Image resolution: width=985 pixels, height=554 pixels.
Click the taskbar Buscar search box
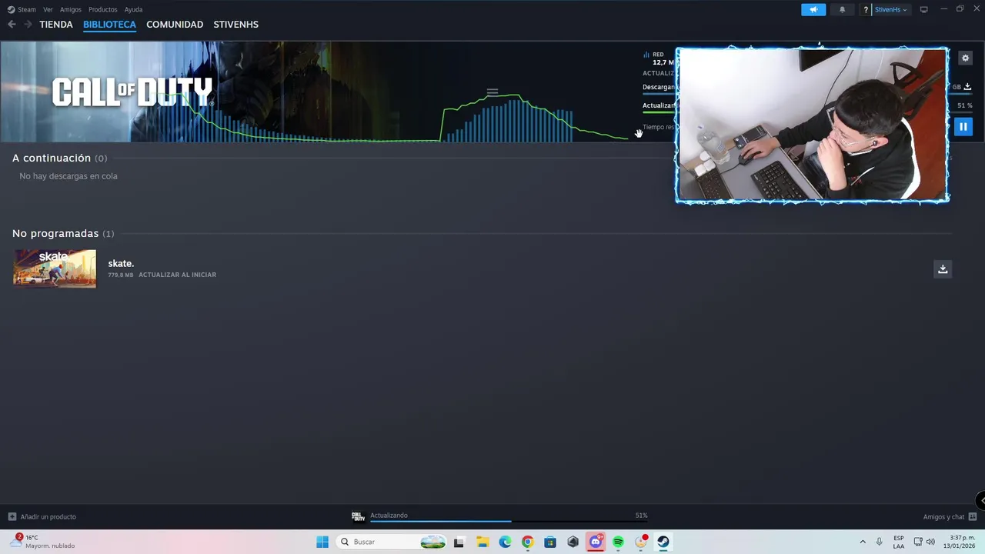click(392, 542)
